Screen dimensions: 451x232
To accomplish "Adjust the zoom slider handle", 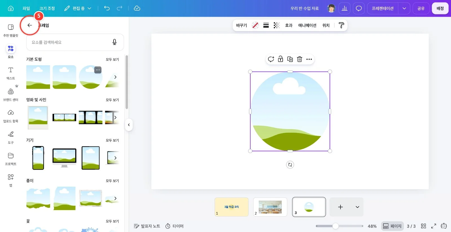I will click(335, 226).
